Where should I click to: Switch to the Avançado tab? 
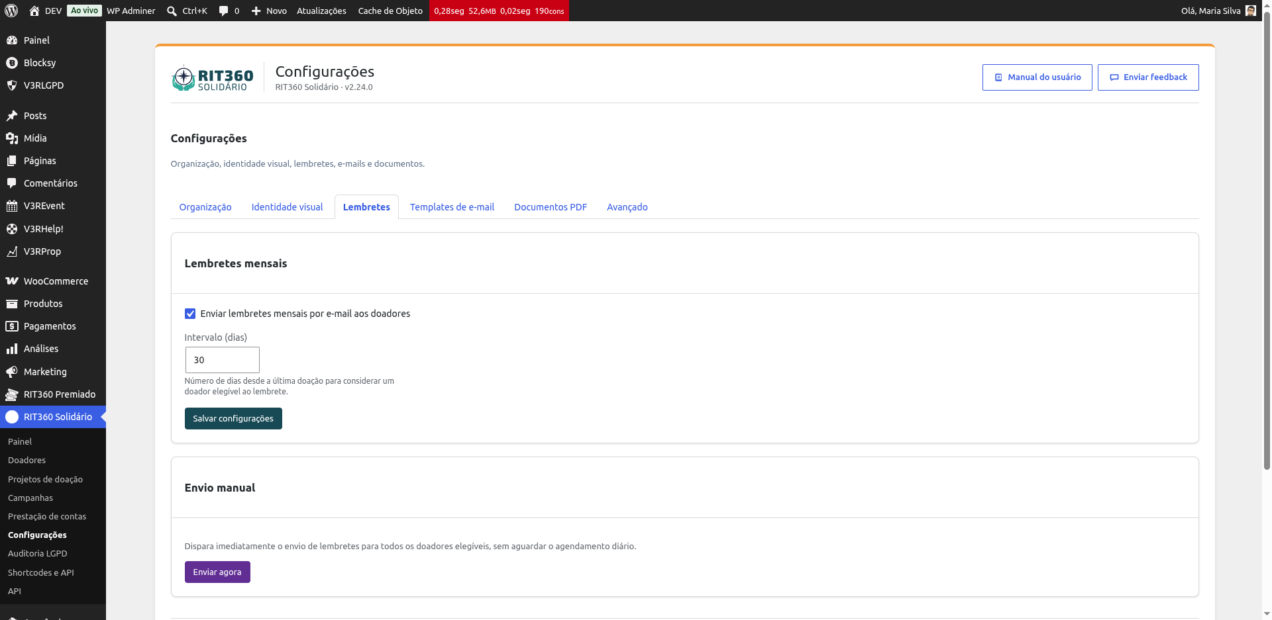click(x=627, y=207)
